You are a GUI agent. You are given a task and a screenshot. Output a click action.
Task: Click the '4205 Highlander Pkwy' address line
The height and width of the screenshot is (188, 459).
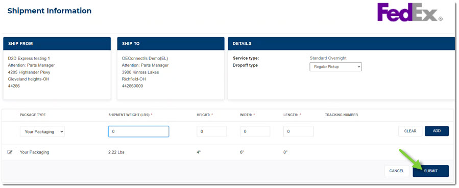pyautogui.click(x=29, y=72)
